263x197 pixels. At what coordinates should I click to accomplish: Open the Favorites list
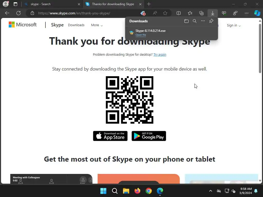[x=190, y=13]
